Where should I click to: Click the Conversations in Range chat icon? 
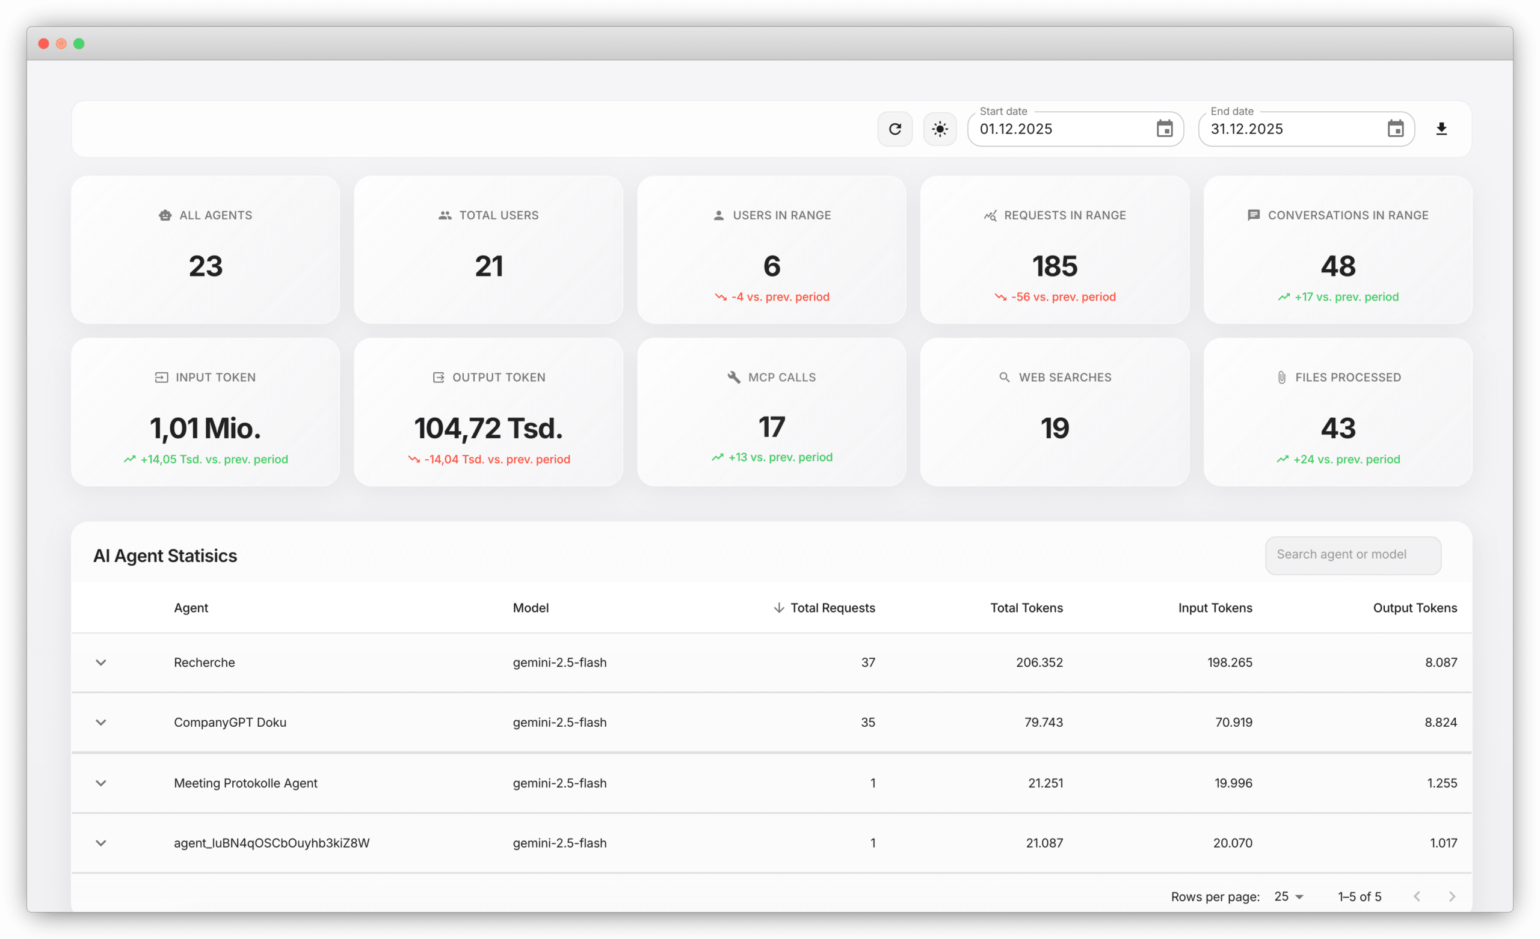pyautogui.click(x=1253, y=215)
